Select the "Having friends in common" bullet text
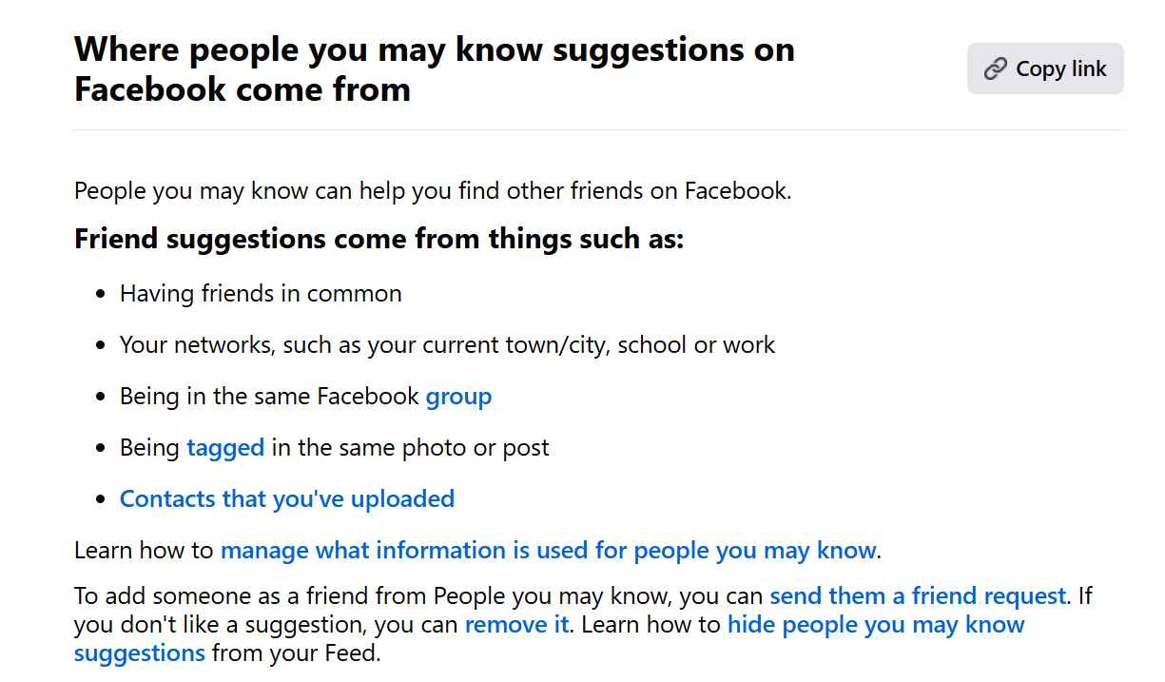This screenshot has height=682, width=1165. point(261,293)
